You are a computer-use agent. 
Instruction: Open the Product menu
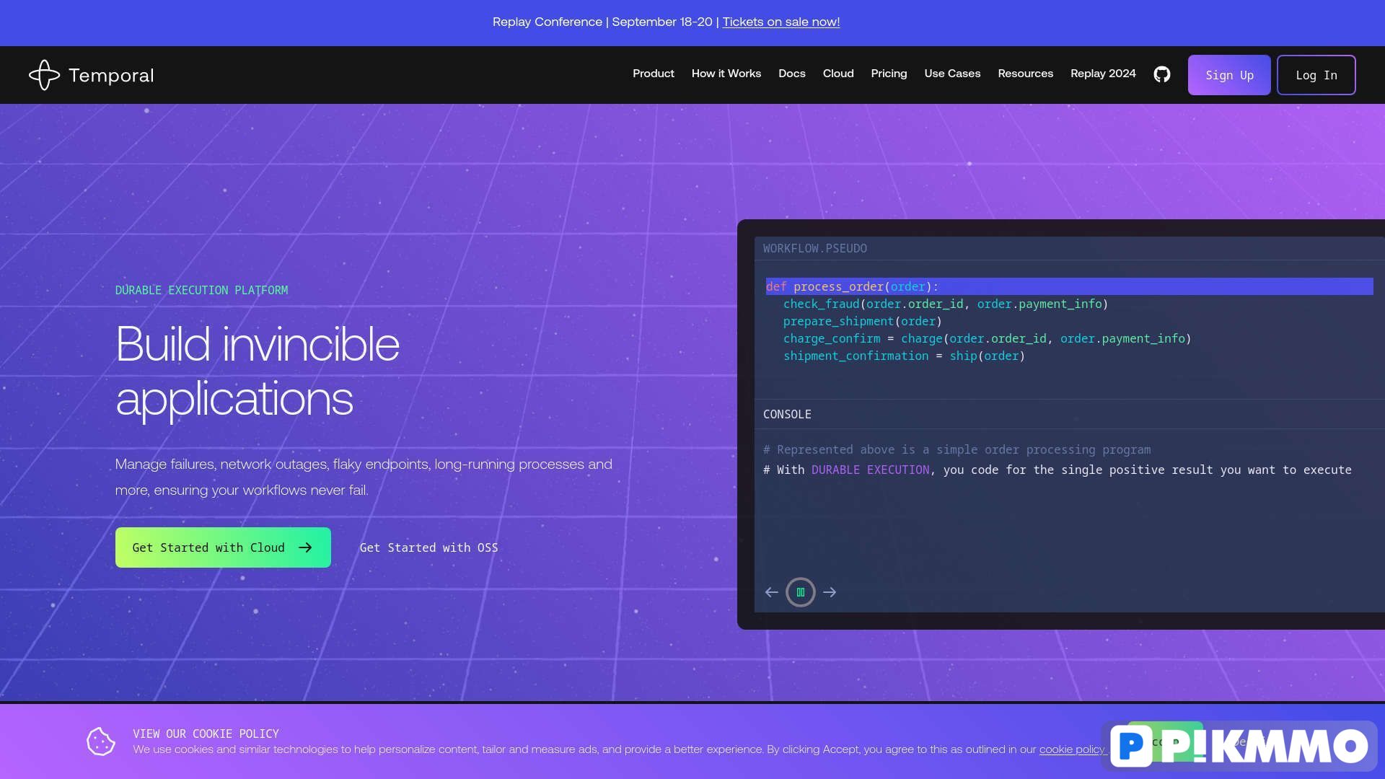[654, 74]
